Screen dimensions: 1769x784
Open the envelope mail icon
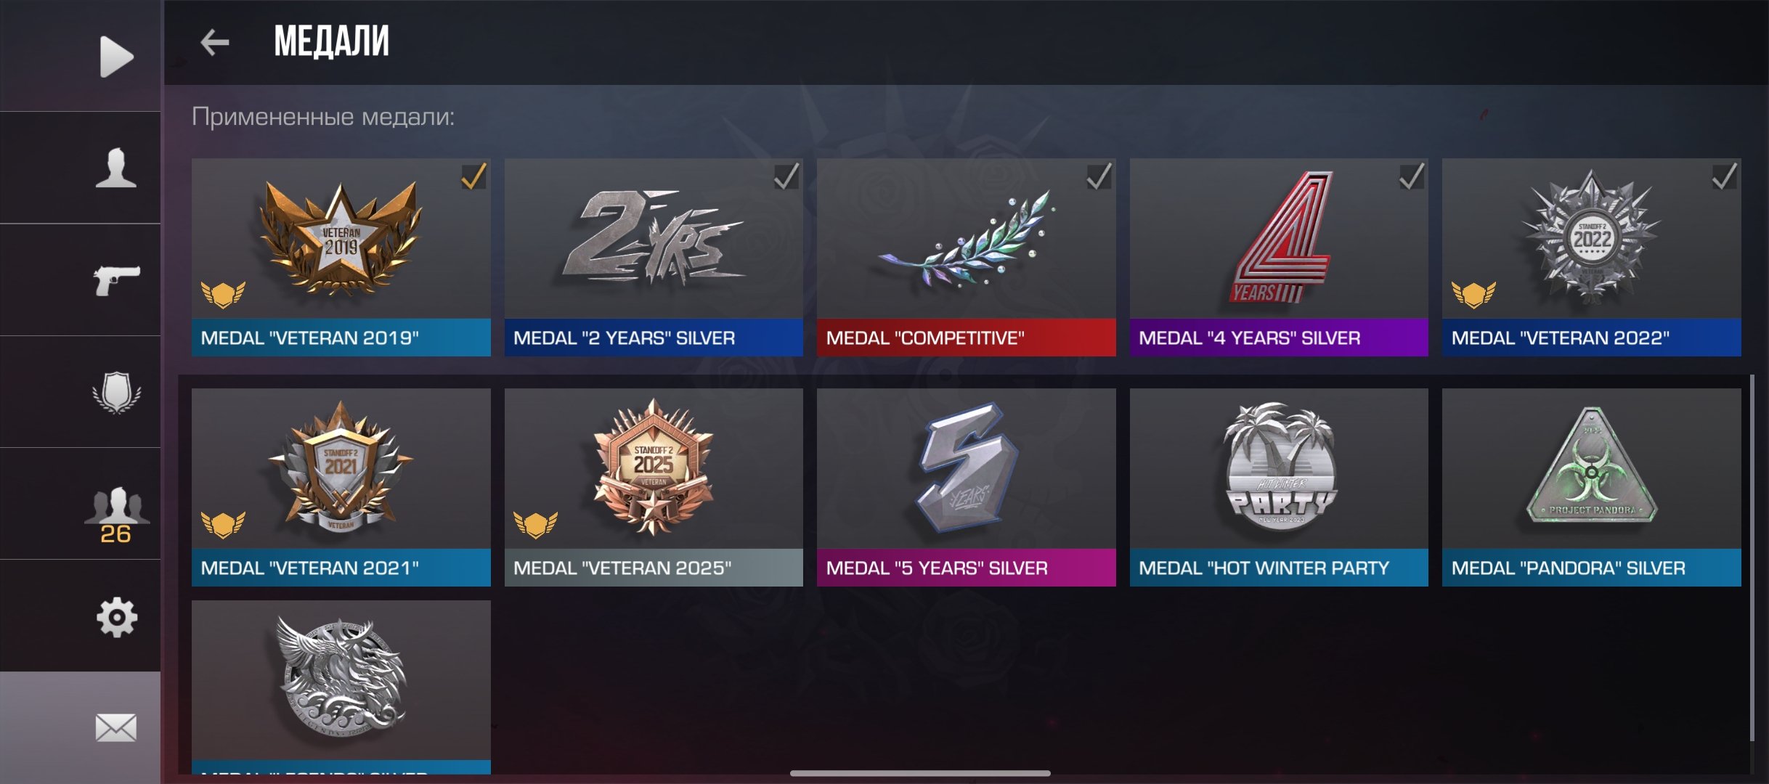tap(116, 728)
